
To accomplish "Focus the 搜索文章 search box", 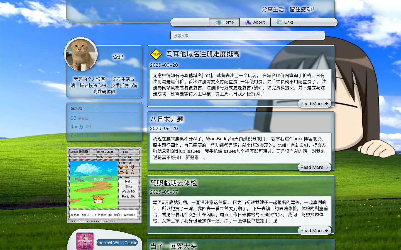I will point(248,36).
